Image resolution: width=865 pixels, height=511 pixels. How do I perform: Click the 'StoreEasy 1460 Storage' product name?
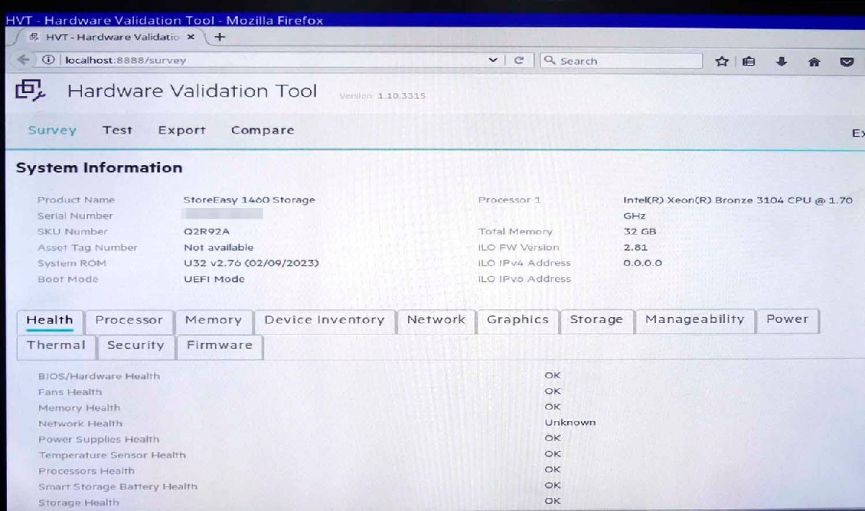pos(249,200)
